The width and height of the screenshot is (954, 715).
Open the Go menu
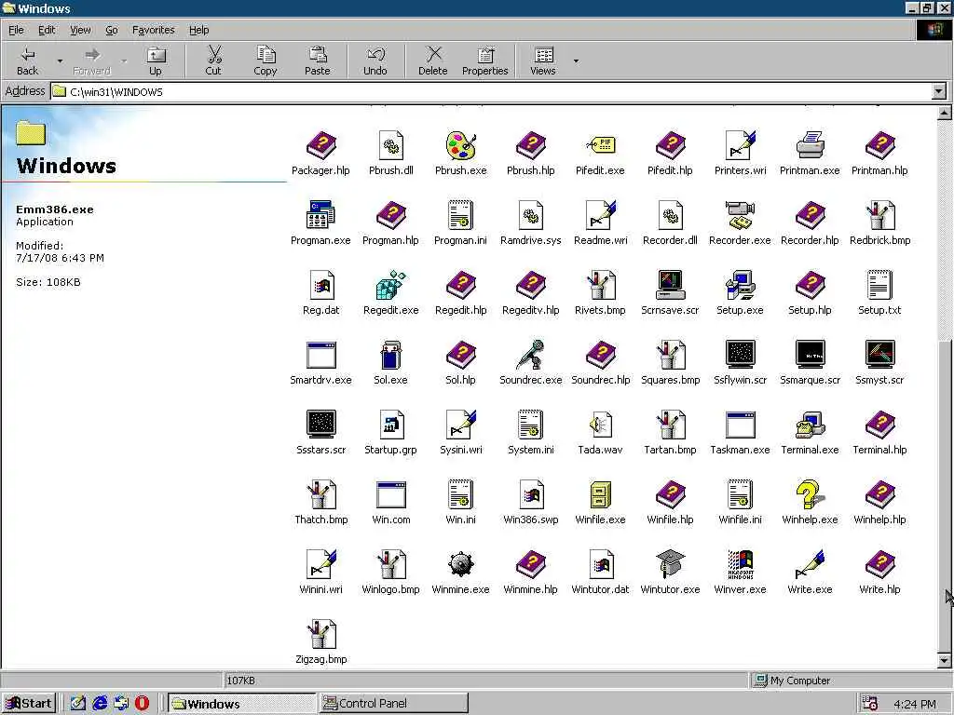(x=112, y=30)
